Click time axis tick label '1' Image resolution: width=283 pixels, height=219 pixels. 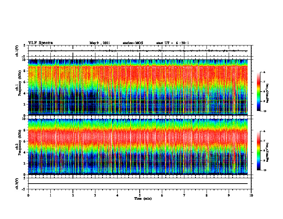click(x=50, y=195)
